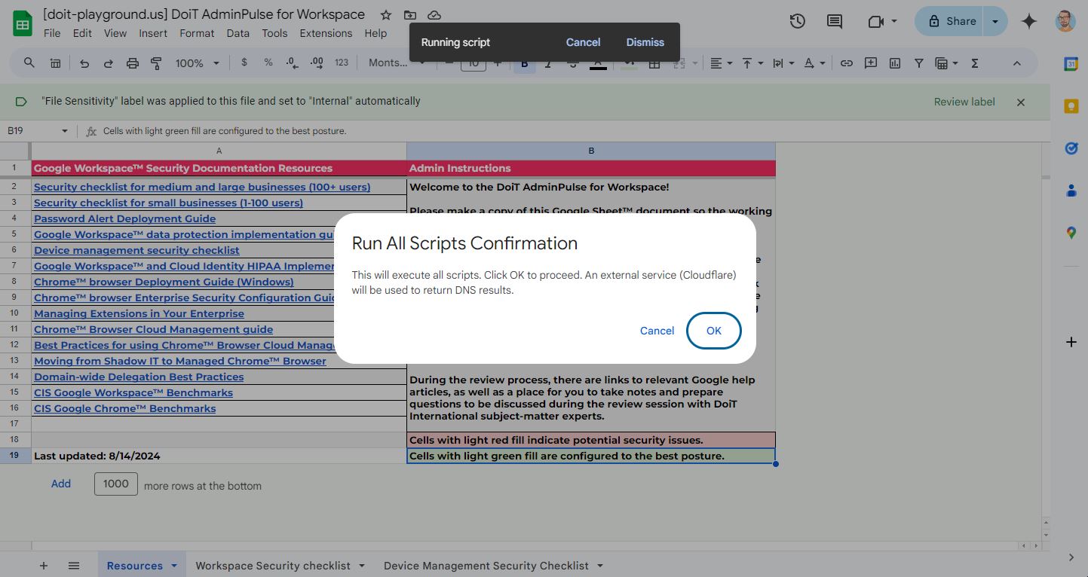Open Google Maps side panel icon

[x=1071, y=234]
